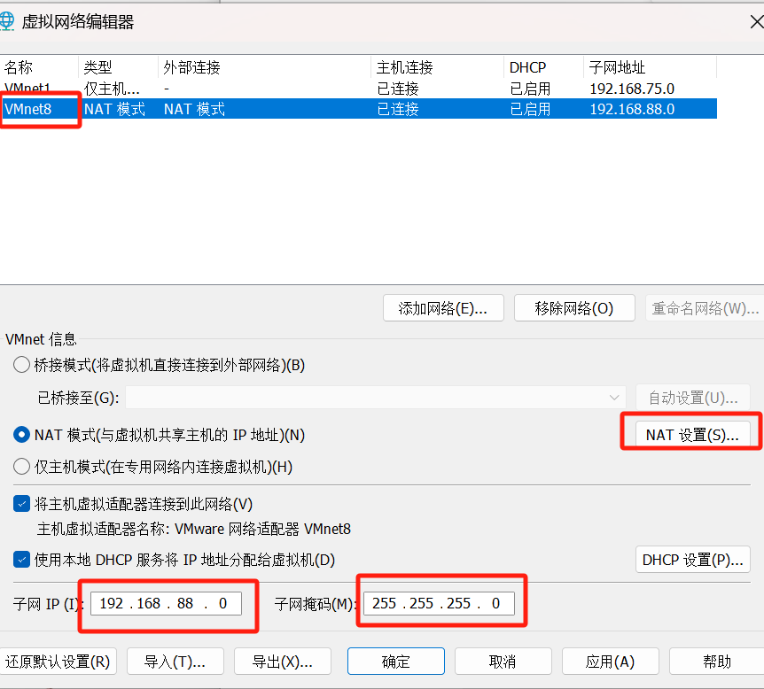Click the Virtual Network Editor globe icon

click(7, 21)
